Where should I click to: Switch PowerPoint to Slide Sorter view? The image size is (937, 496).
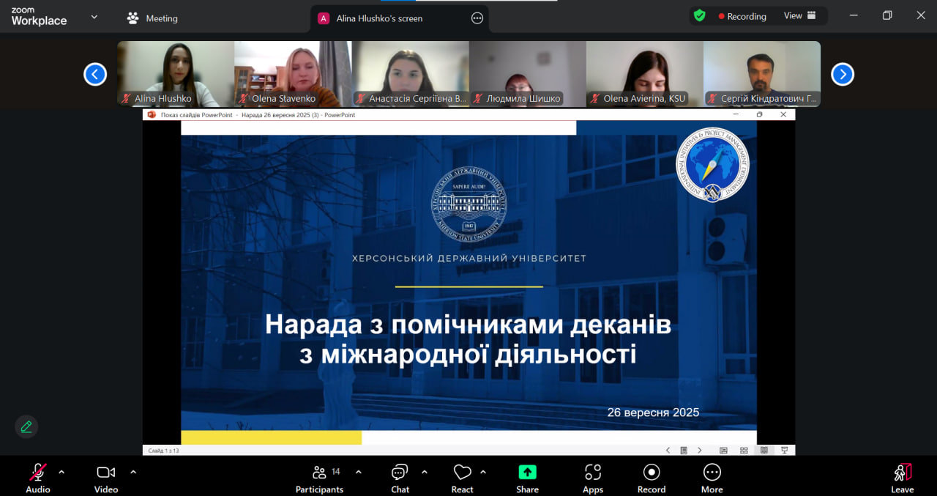744,451
